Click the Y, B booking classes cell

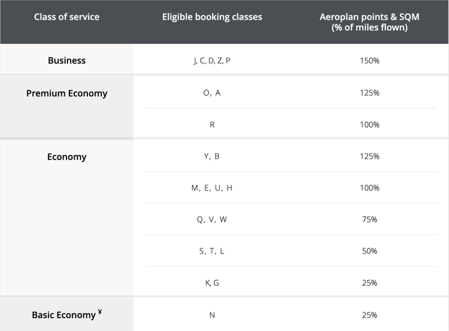pos(212,156)
